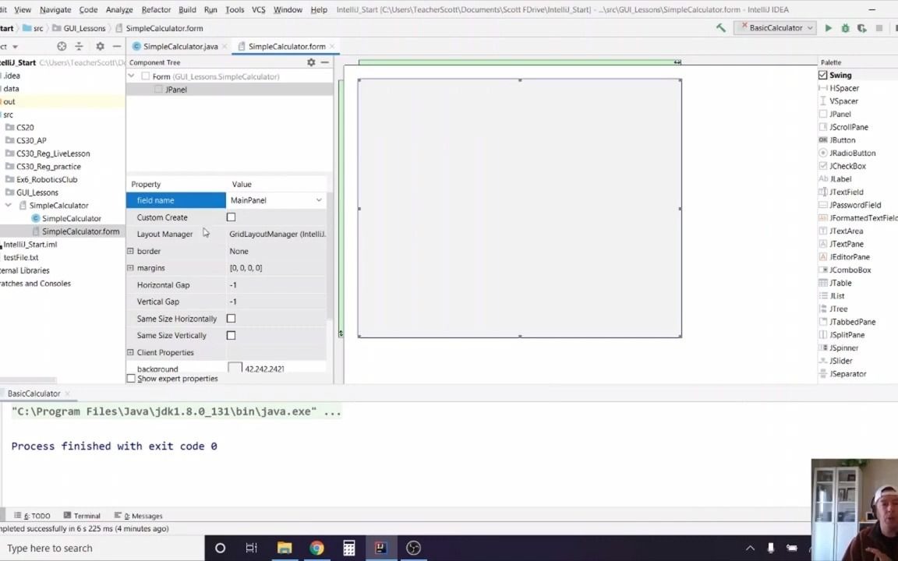Open Task View in the taskbar
Image resolution: width=898 pixels, height=561 pixels.
click(x=252, y=548)
